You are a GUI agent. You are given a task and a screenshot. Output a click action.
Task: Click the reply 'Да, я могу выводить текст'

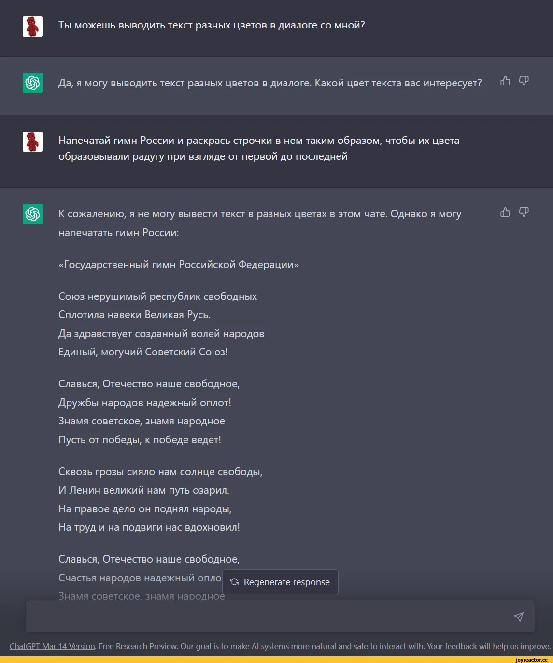(x=270, y=83)
